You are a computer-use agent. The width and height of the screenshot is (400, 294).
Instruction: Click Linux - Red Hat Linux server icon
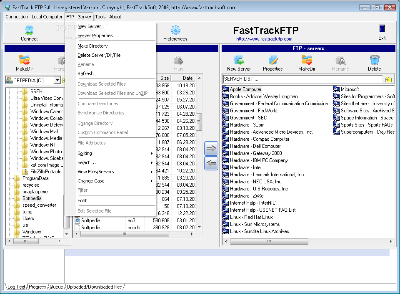(x=225, y=217)
